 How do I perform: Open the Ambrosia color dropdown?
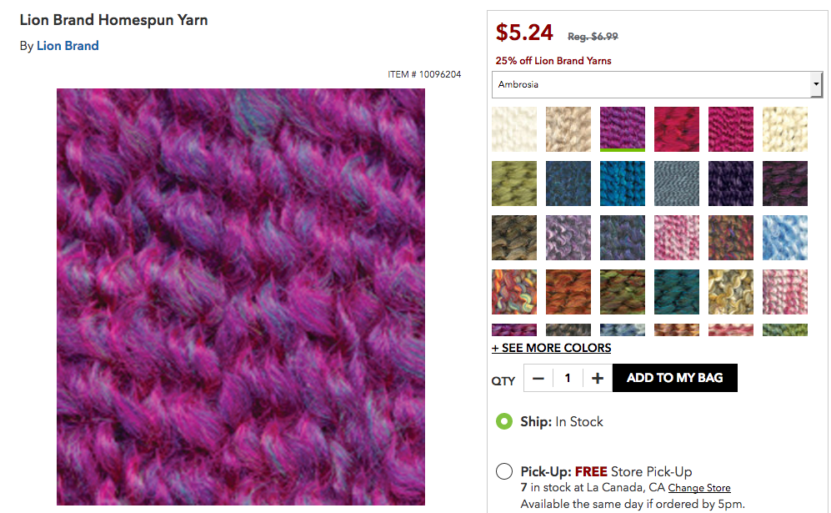coord(658,84)
